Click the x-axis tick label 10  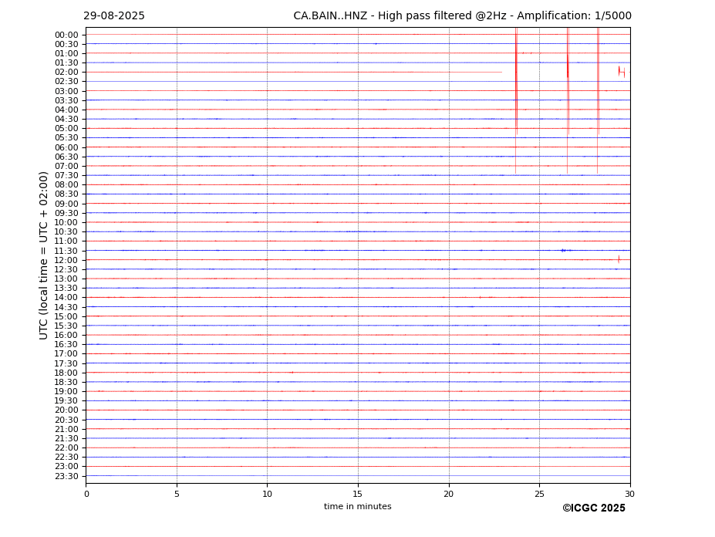267,494
